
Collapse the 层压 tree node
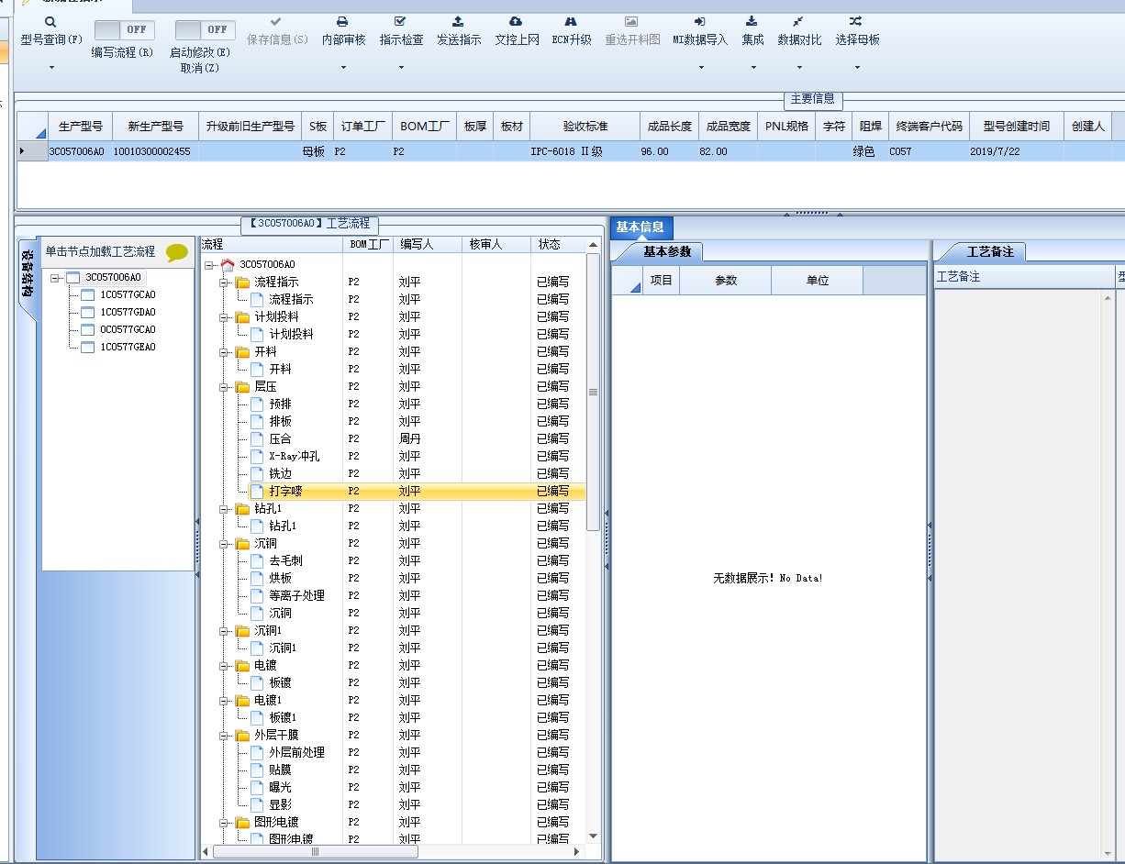click(x=224, y=387)
